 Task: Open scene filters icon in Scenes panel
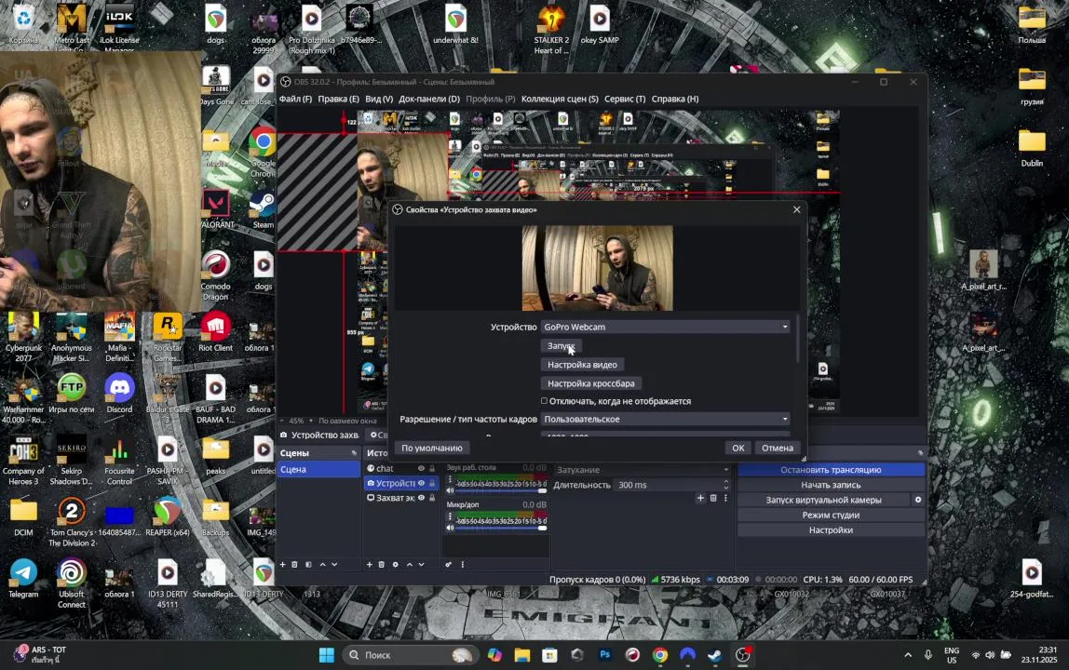click(x=308, y=564)
